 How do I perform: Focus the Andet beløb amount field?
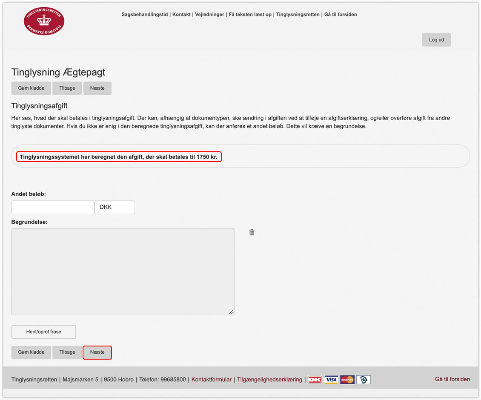[53, 207]
